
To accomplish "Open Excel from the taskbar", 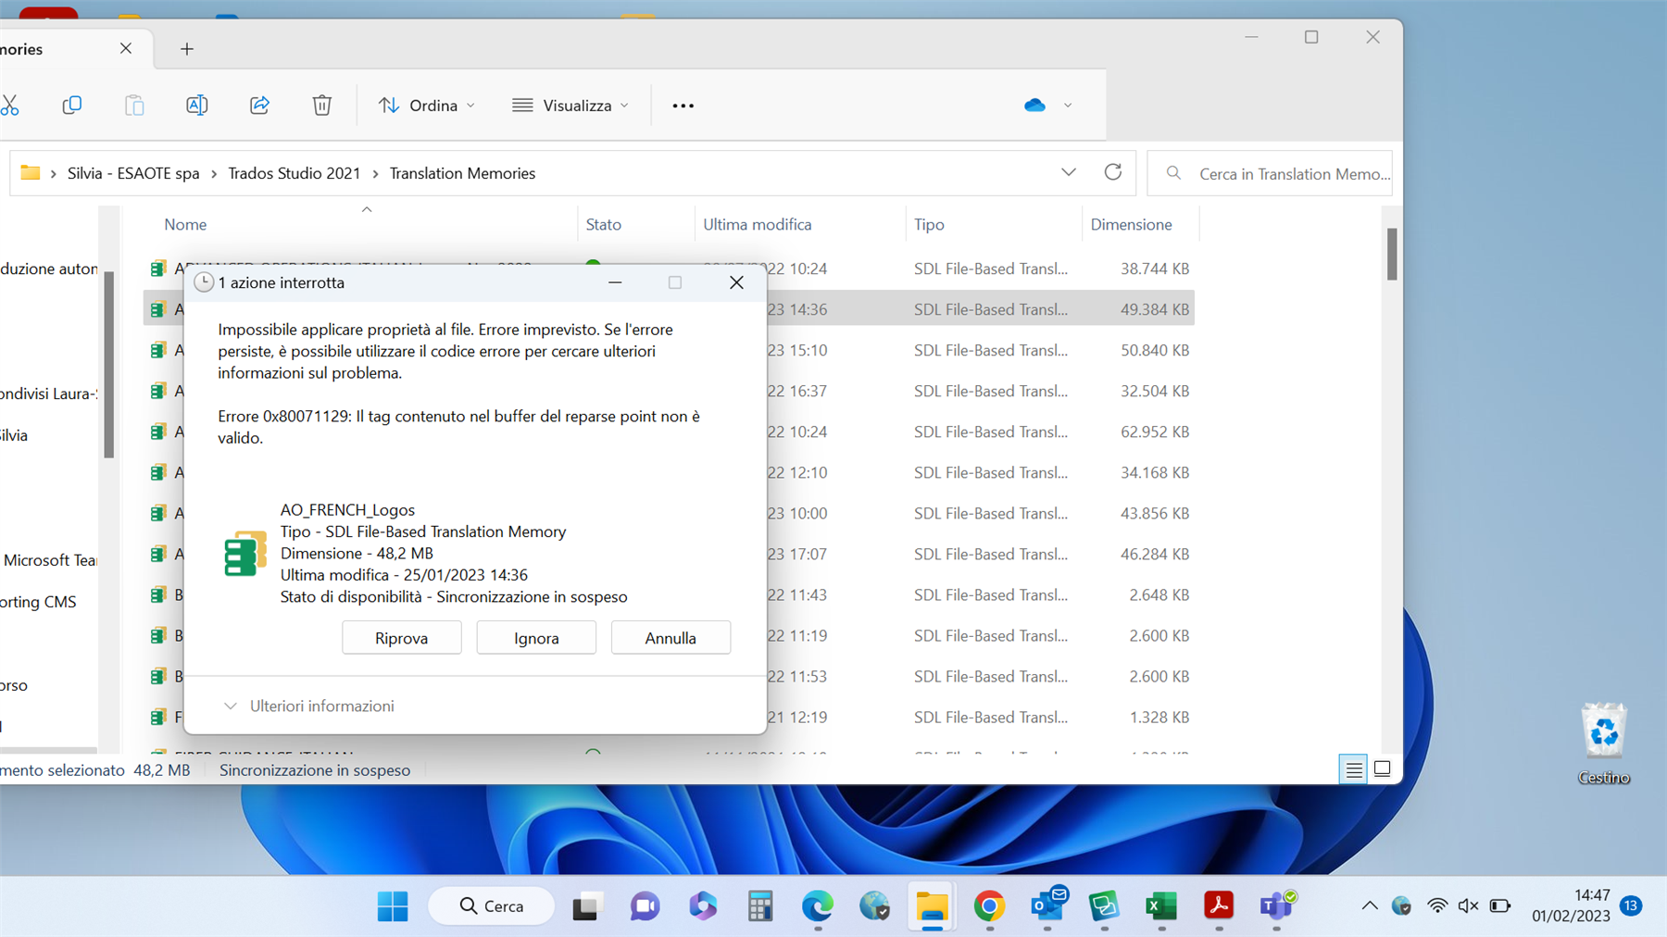I will (x=1161, y=906).
